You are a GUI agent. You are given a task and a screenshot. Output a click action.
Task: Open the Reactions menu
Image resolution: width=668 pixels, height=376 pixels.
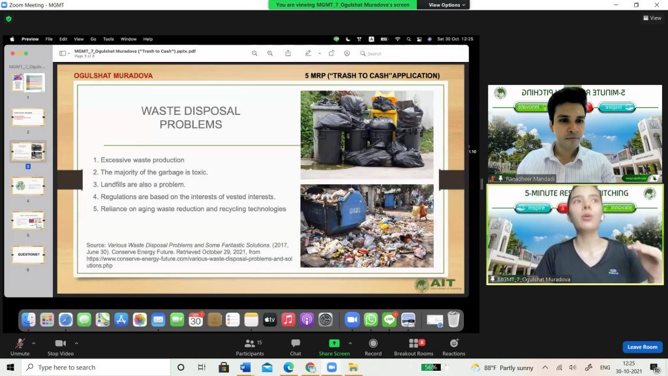click(454, 347)
